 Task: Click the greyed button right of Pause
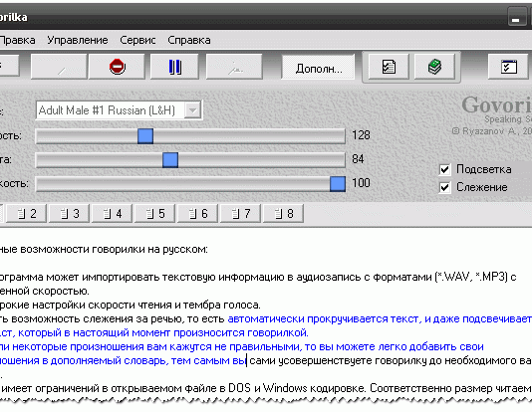point(234,67)
